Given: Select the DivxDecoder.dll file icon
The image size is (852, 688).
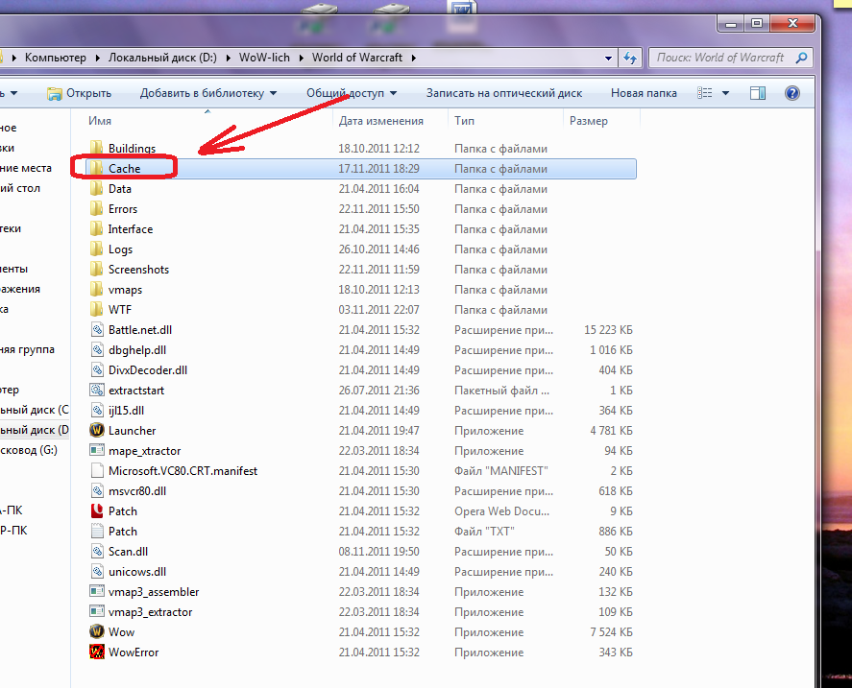Looking at the screenshot, I should pyautogui.click(x=97, y=369).
